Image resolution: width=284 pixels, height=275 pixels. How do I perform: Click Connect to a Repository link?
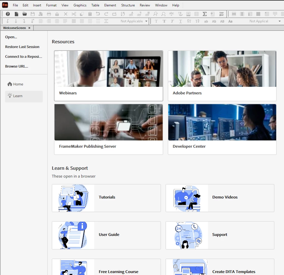coord(23,56)
